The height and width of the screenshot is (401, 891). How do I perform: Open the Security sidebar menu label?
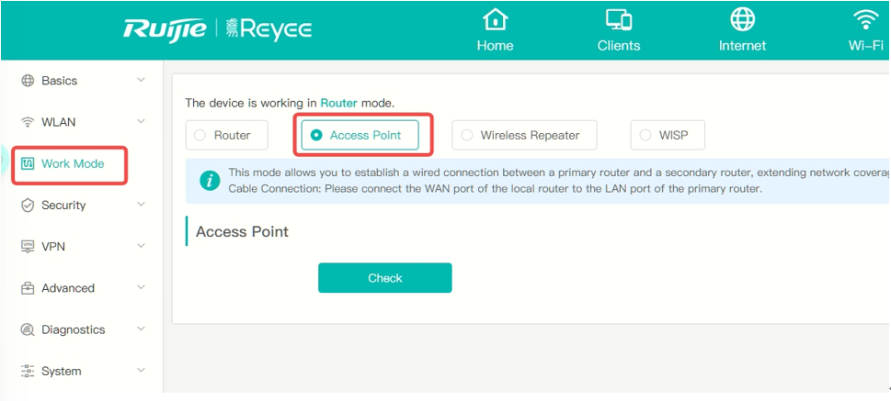tap(63, 206)
